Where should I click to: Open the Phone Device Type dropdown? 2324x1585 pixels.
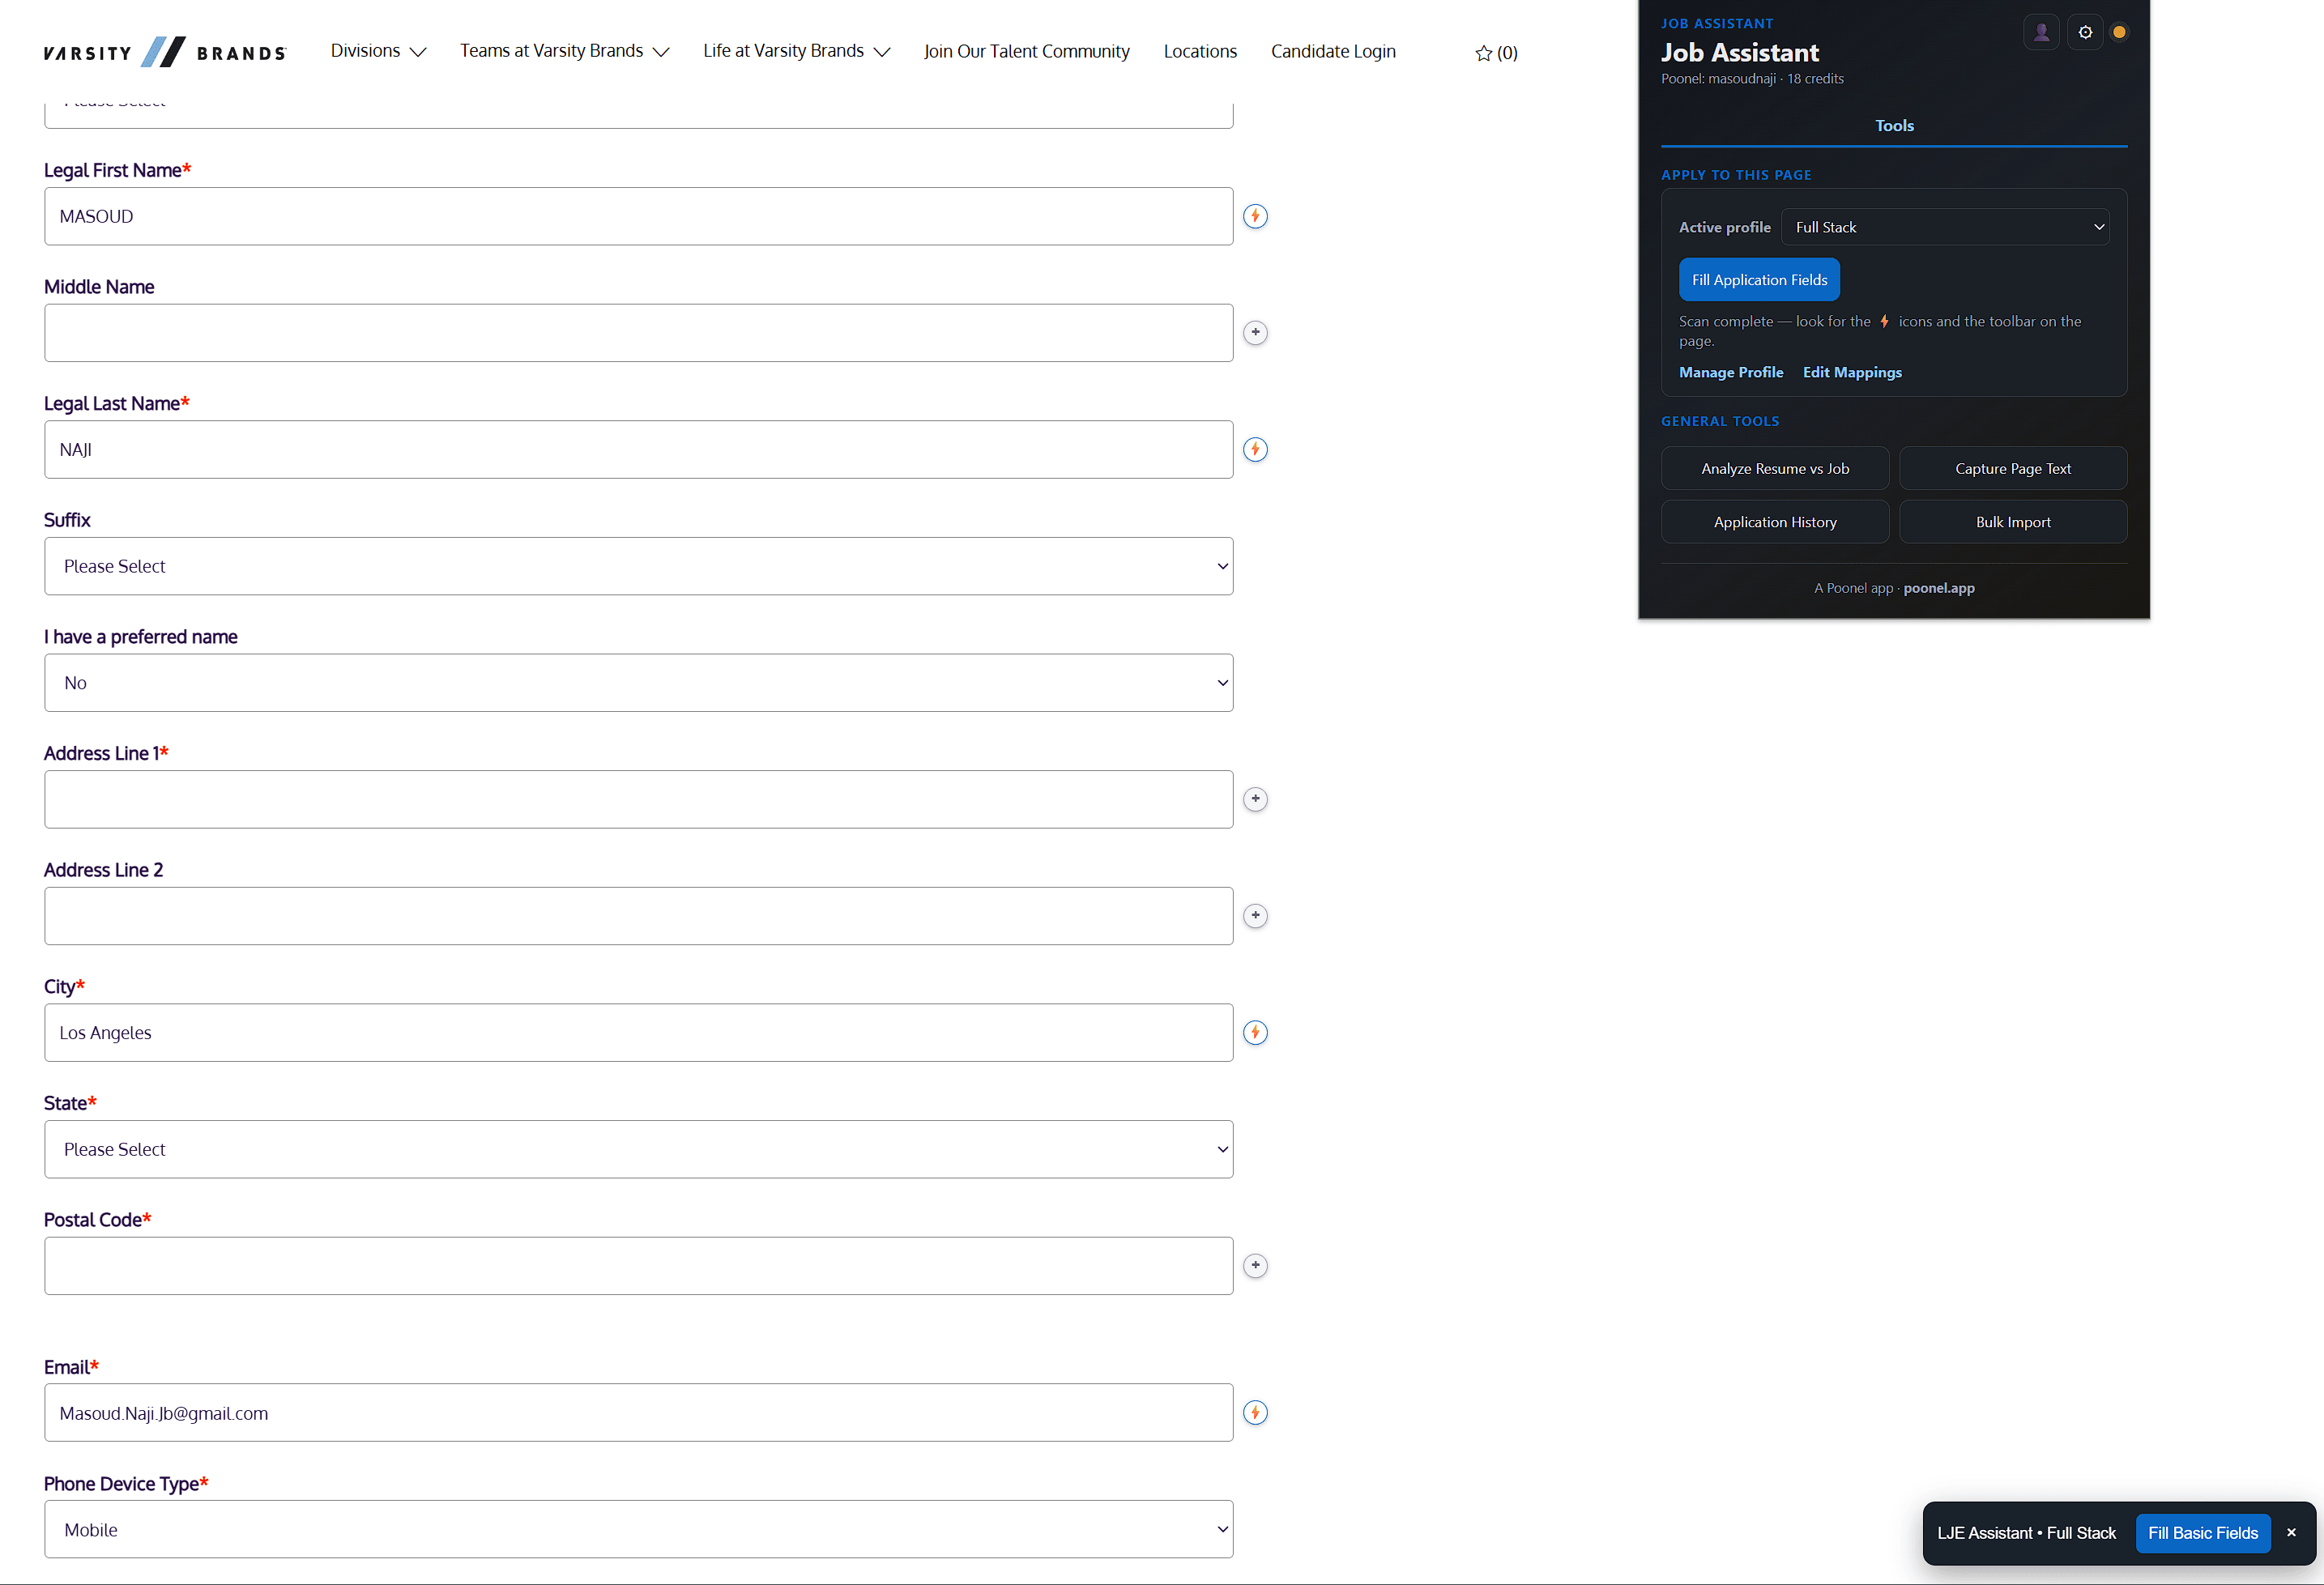pyautogui.click(x=638, y=1529)
